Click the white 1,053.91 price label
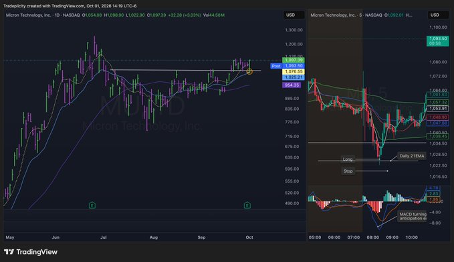Screen dimensions: 454x262 pyautogui.click(x=437, y=109)
